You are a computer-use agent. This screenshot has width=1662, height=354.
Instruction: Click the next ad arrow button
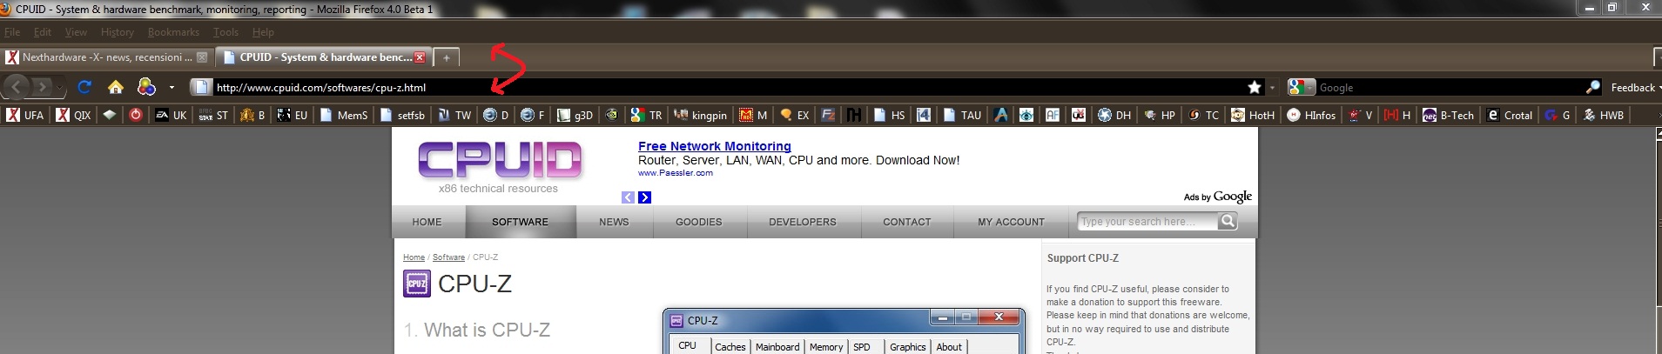pos(644,197)
